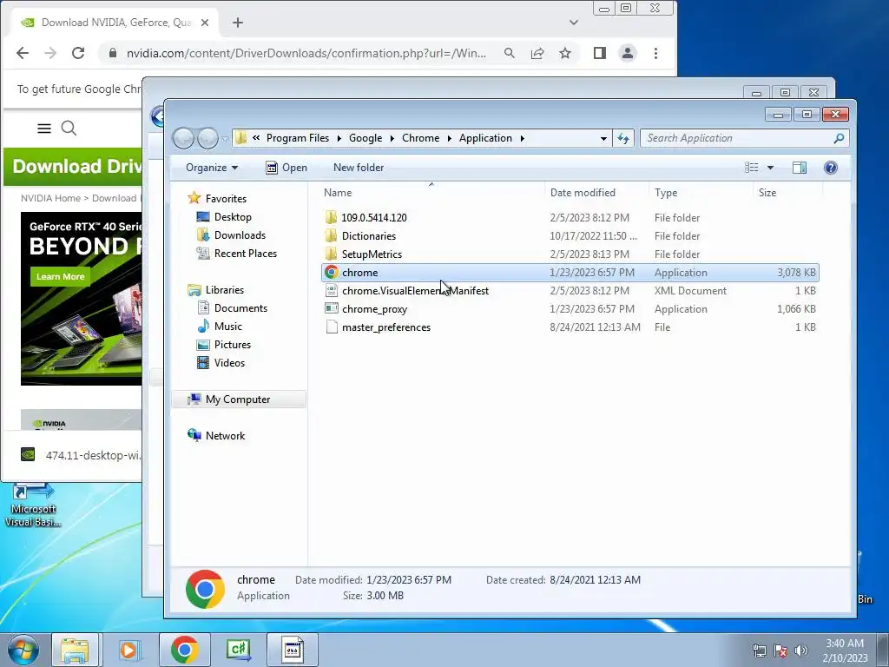Click the NVIDIA site search icon
The image size is (889, 667).
tap(69, 129)
